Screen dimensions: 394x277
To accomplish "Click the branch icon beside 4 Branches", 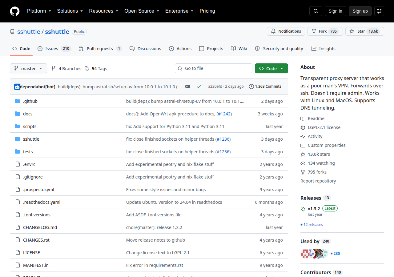I will [x=54, y=69].
